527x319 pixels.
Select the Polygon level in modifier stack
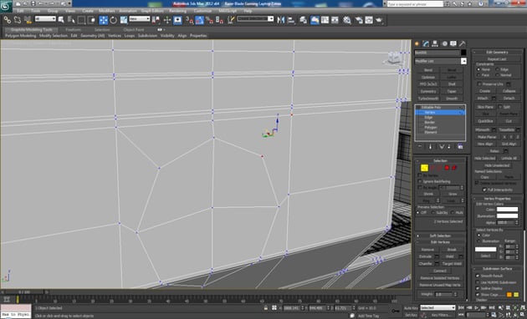(431, 128)
